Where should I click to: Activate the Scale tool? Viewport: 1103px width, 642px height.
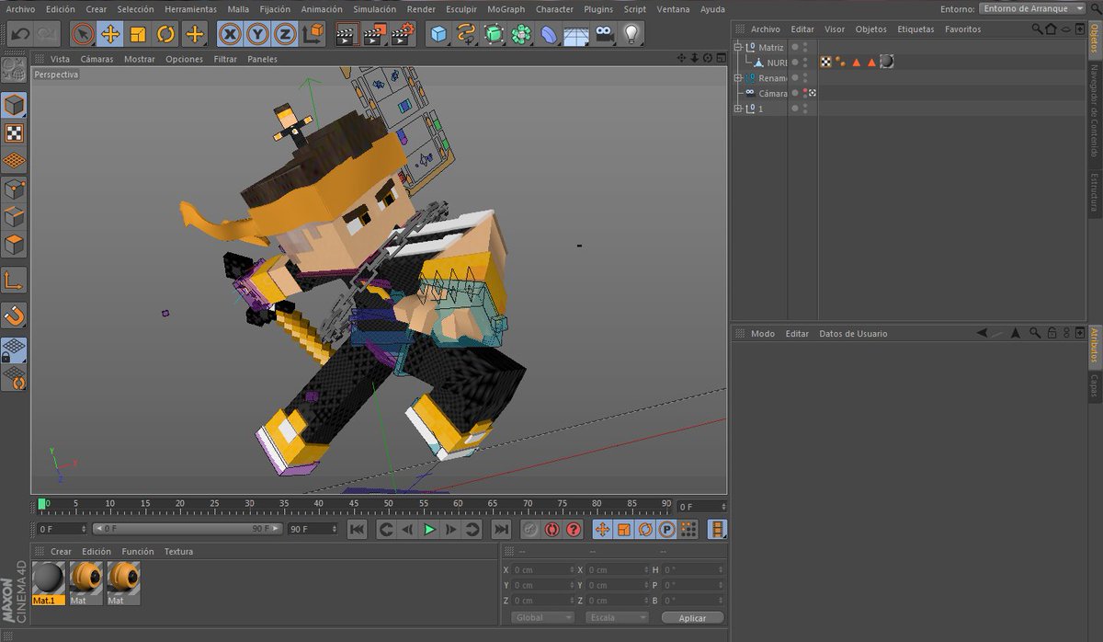click(138, 35)
